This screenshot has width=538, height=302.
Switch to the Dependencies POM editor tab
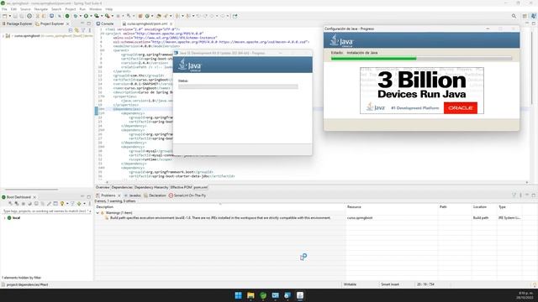coord(122,187)
